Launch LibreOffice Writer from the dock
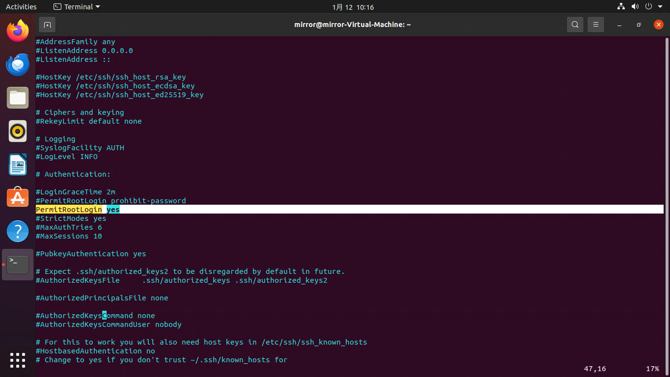The width and height of the screenshot is (670, 377). [x=18, y=164]
